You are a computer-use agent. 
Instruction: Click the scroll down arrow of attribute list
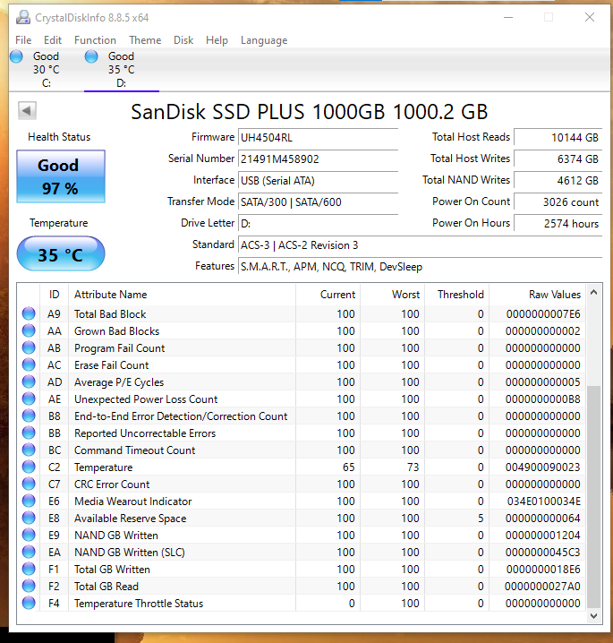coord(593,615)
